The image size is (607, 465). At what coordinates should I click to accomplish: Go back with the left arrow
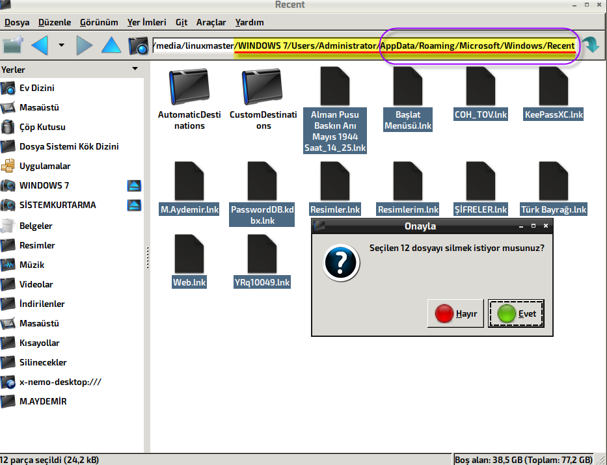[x=40, y=46]
